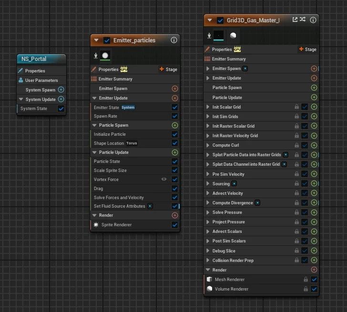Add module to Init Scalar Grid stage
This screenshot has height=312, width=347.
pos(314,107)
